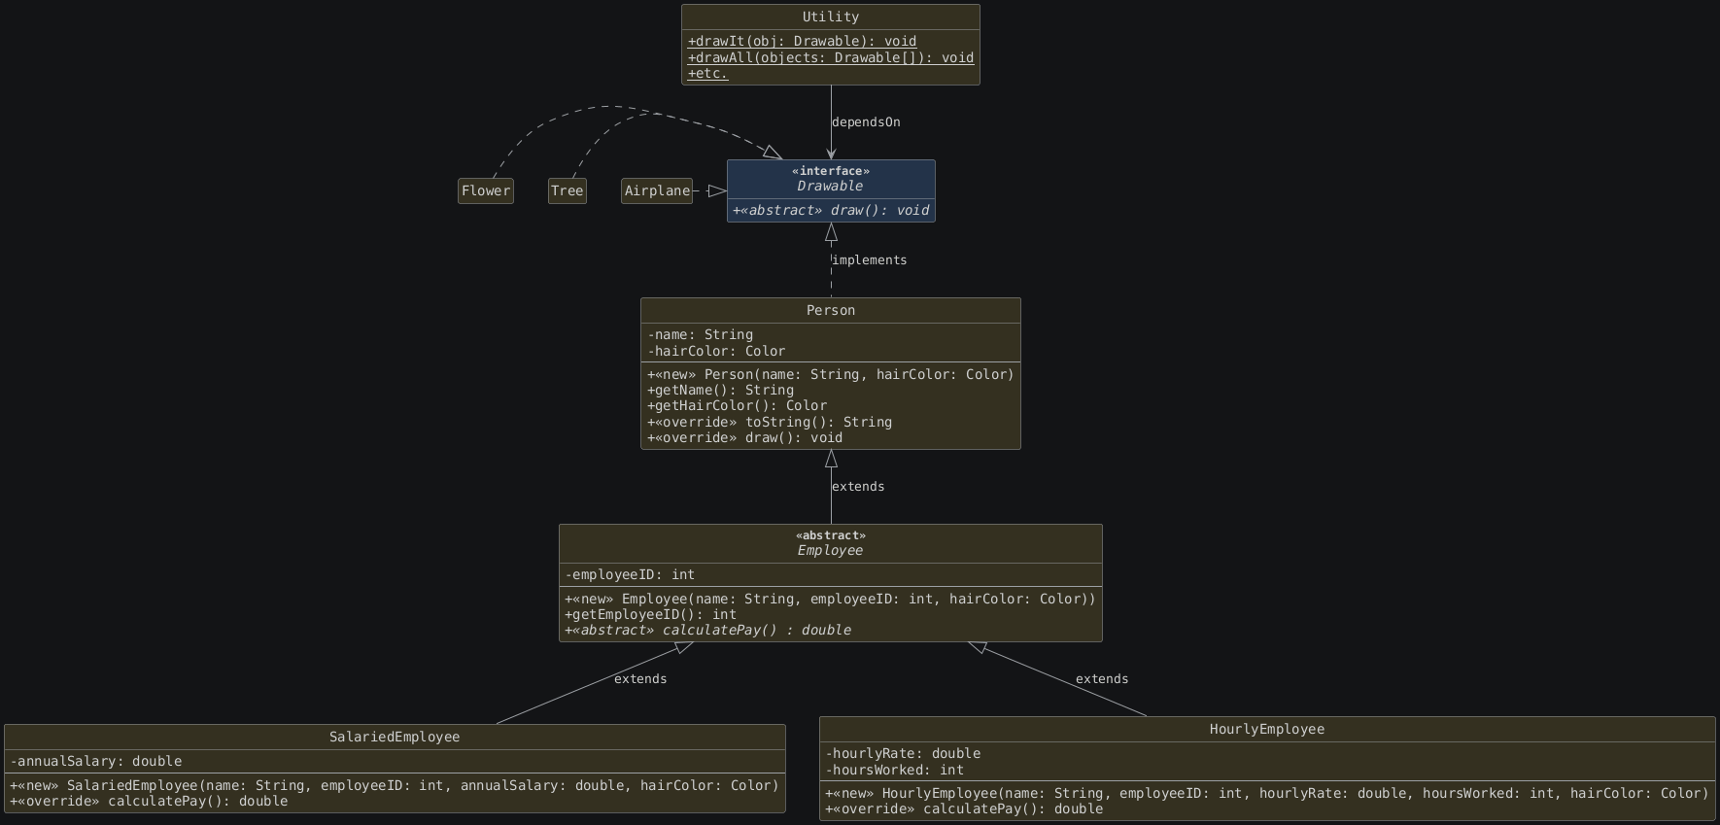1720x825 pixels.
Task: Click the «abstract» stereotype above Employee
Action: pyautogui.click(x=831, y=535)
